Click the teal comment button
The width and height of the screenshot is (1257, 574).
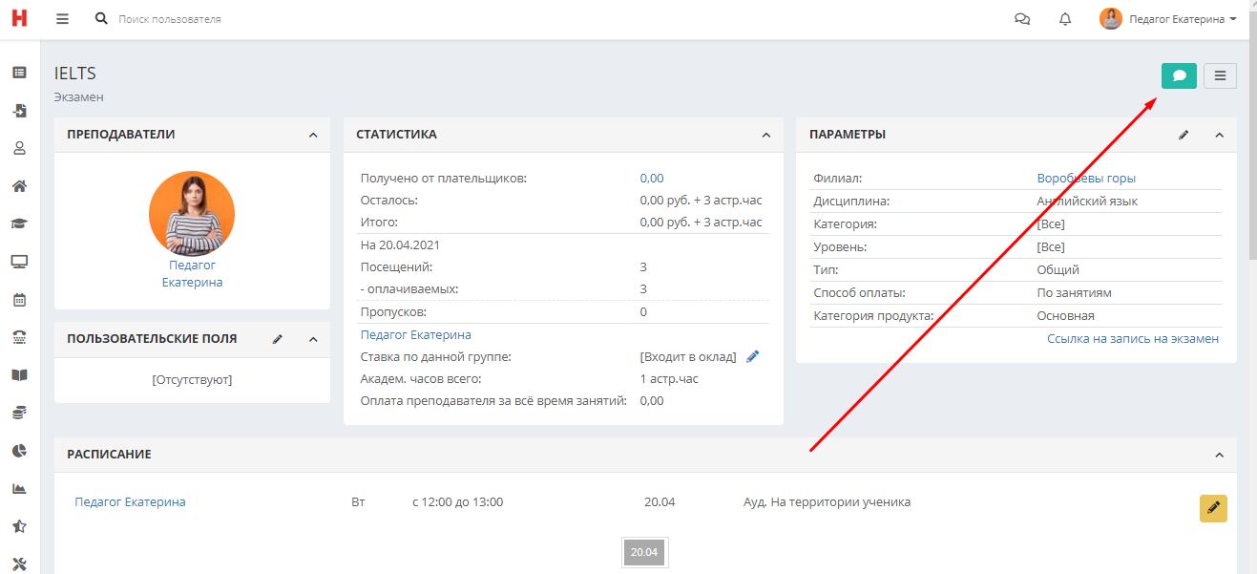click(x=1179, y=75)
